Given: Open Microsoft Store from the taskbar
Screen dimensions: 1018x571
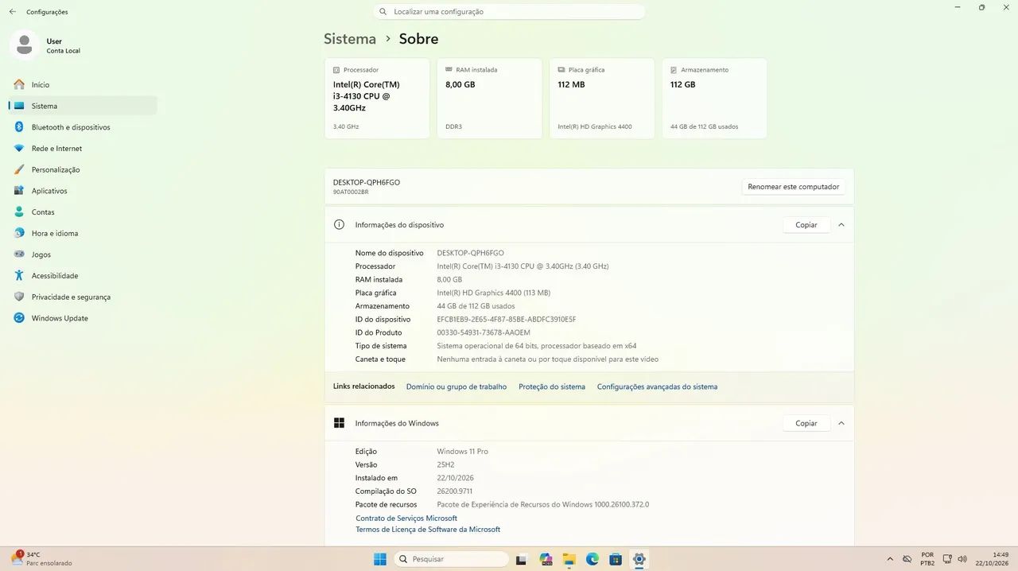Looking at the screenshot, I should [616, 559].
